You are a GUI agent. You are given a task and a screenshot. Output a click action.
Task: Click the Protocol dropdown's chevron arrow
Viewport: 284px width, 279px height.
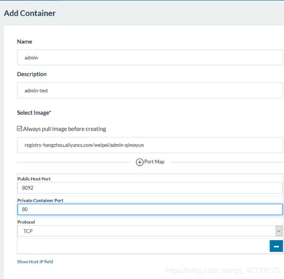278,231
